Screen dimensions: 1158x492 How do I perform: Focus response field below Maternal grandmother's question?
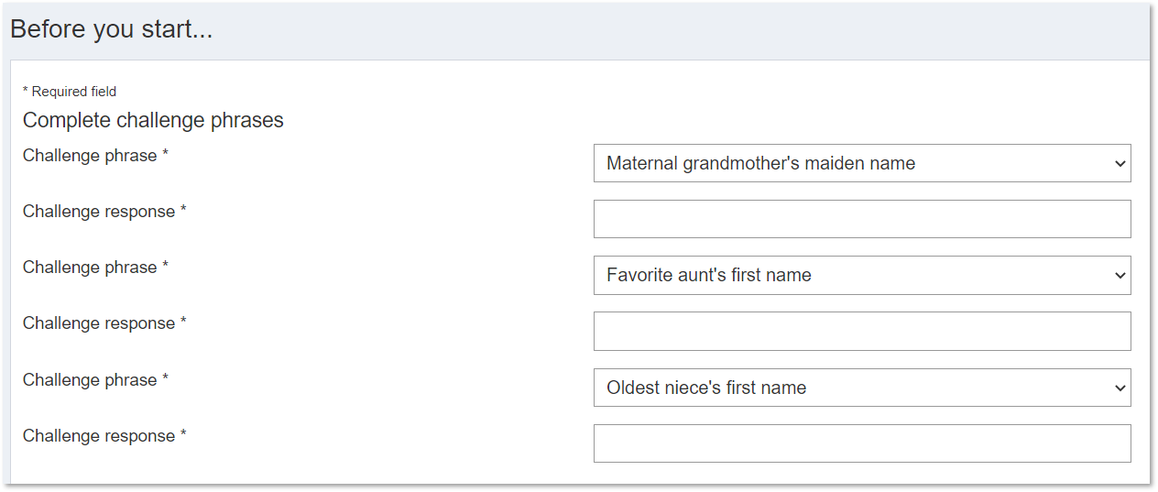coord(862,219)
